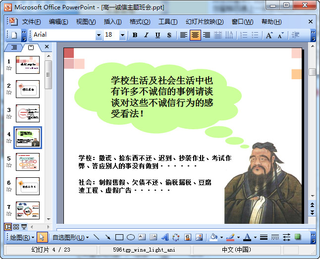Toggle Bold formatting
Viewport: 320px width, 259px height.
point(135,35)
